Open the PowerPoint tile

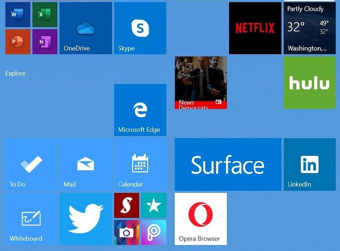pos(18,42)
